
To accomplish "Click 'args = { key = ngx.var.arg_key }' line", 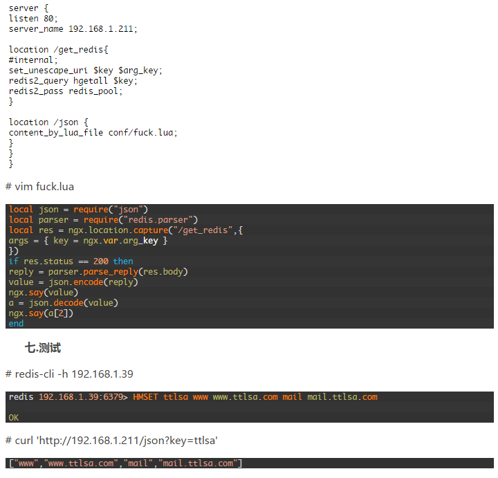I will pos(88,241).
